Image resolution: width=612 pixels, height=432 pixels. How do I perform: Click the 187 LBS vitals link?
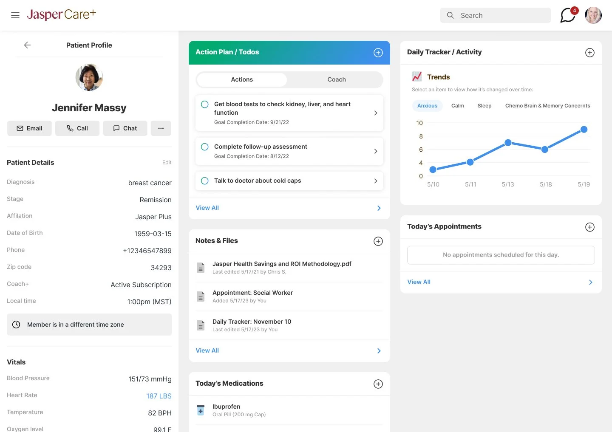[x=159, y=396]
